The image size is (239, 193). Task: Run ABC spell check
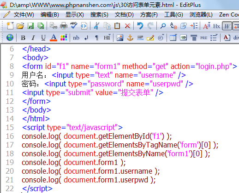tap(74, 26)
